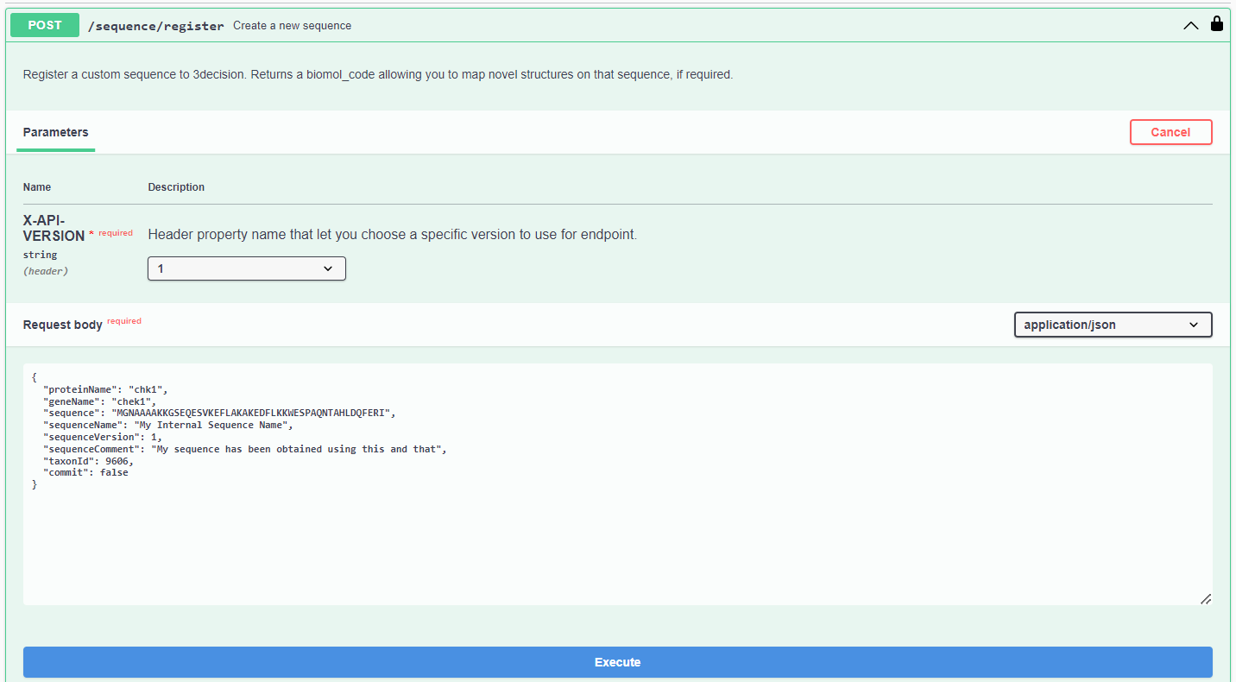Click the "taxonId": 9606 line
This screenshot has width=1236, height=682.
(x=88, y=461)
